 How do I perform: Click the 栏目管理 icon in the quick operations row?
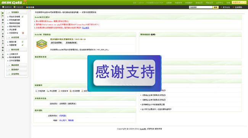point(71,91)
